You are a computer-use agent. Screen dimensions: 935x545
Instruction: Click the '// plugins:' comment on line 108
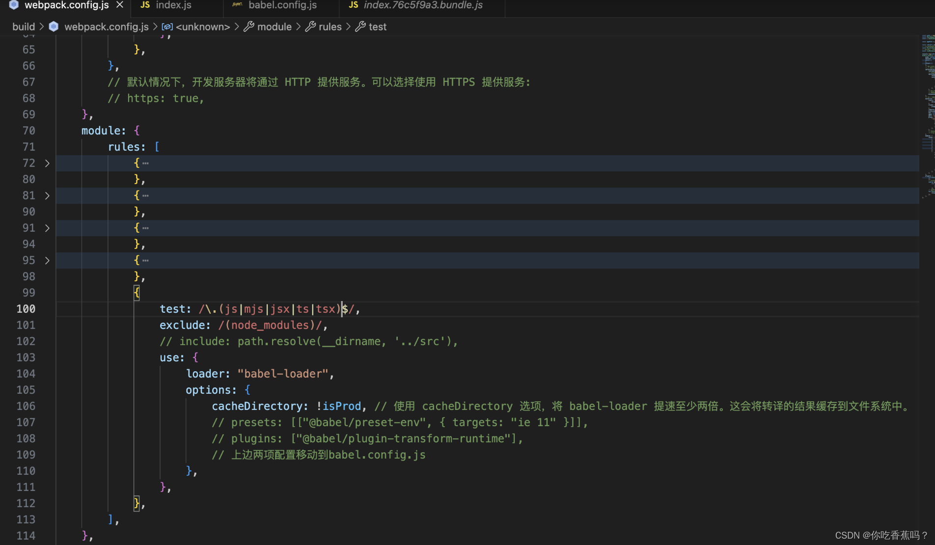pos(367,438)
